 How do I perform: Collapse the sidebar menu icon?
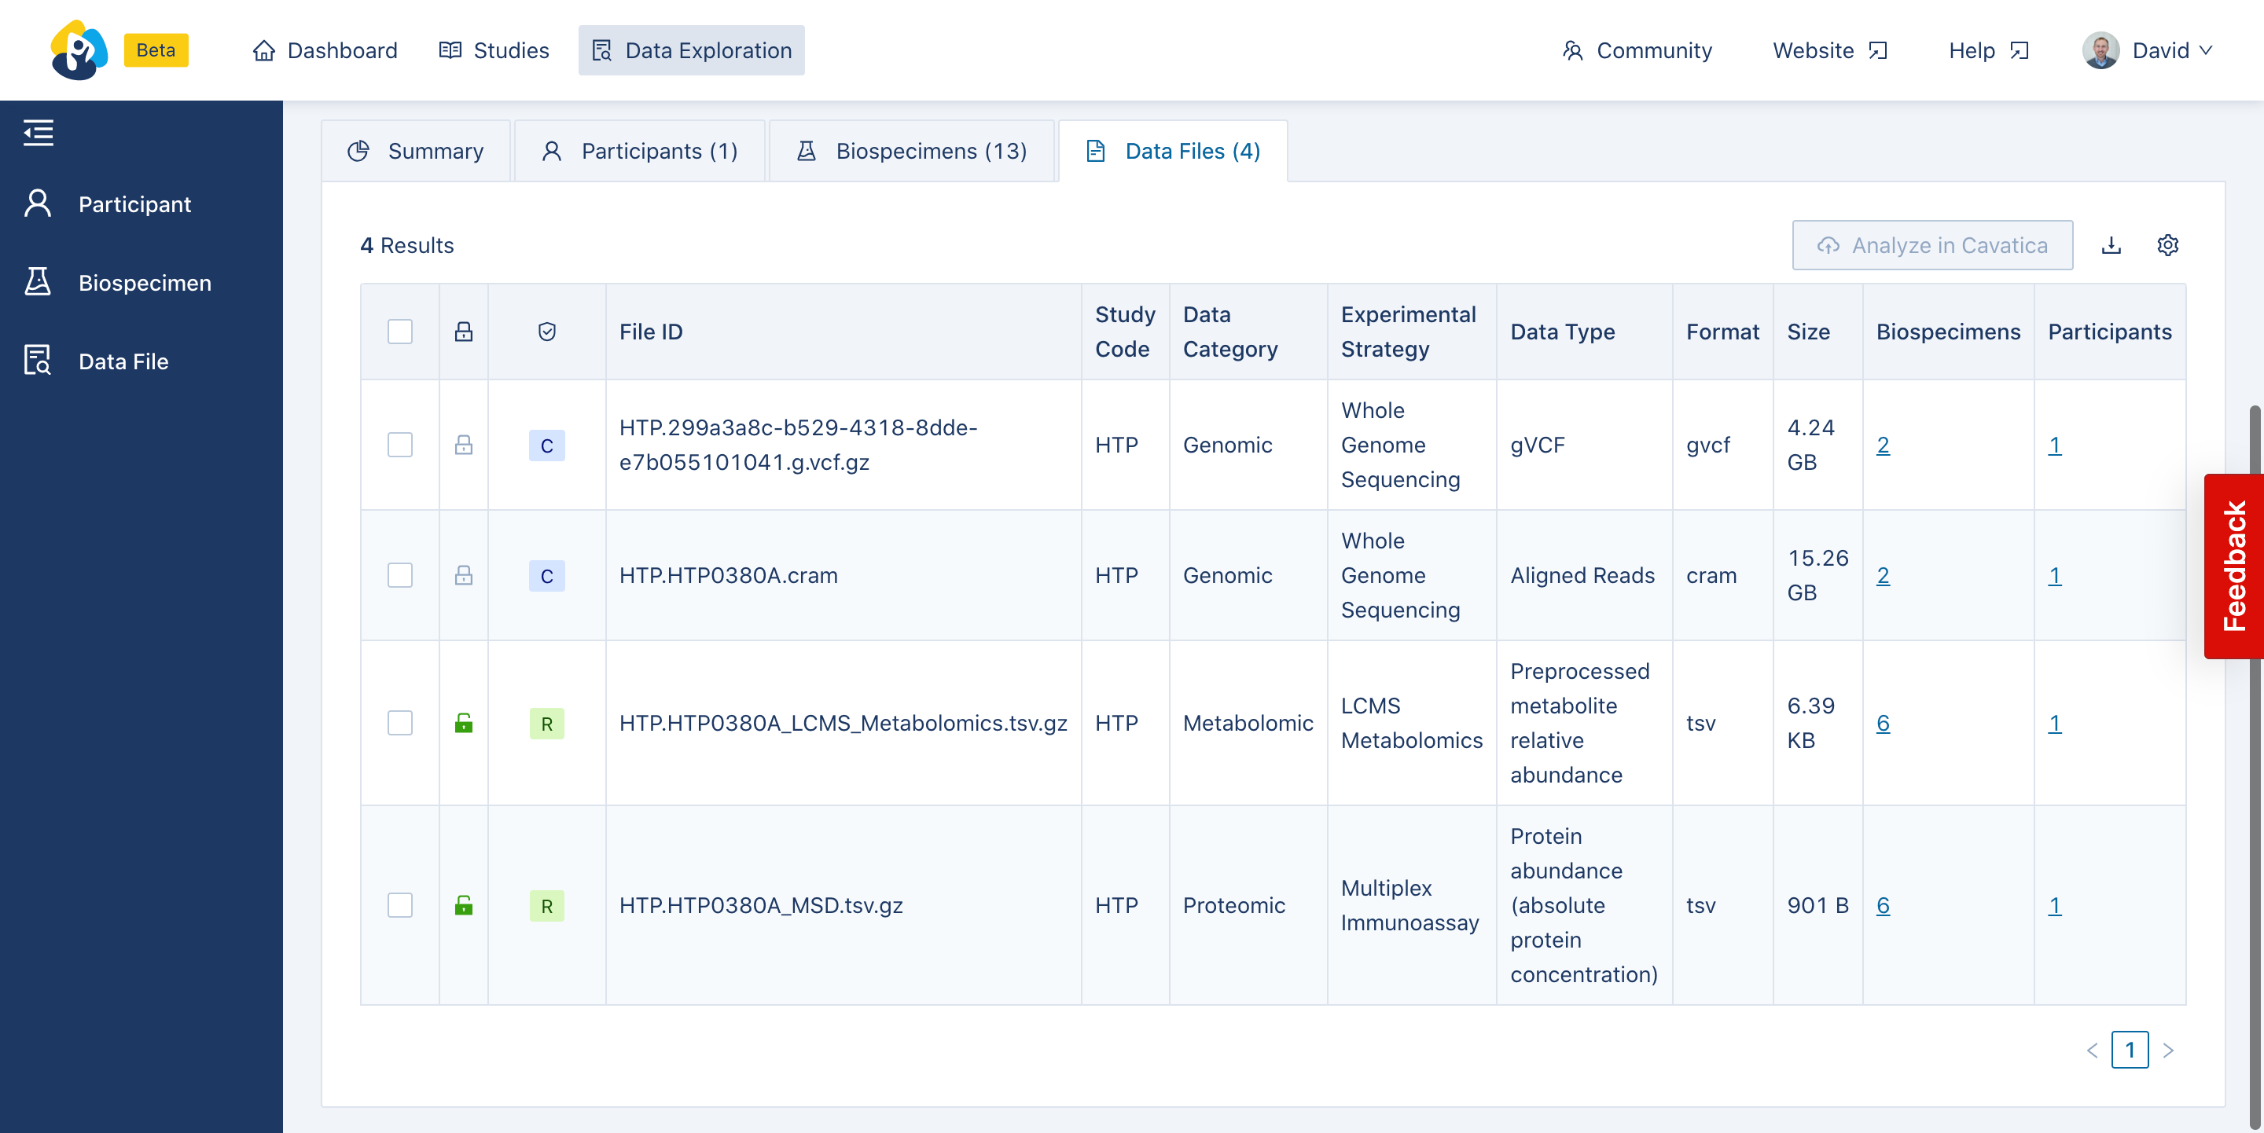tap(38, 133)
